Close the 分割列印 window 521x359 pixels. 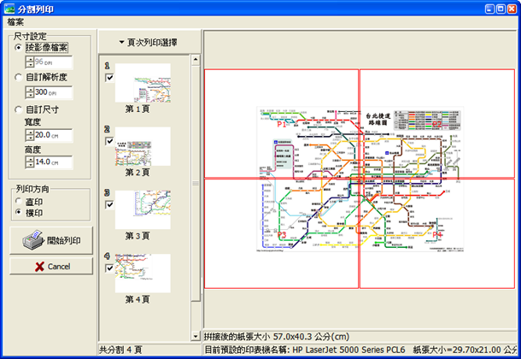(512, 9)
